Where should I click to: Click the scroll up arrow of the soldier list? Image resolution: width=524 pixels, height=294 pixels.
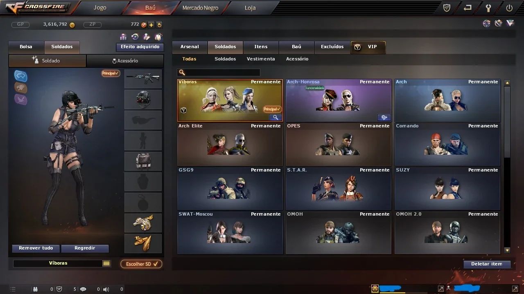point(507,82)
